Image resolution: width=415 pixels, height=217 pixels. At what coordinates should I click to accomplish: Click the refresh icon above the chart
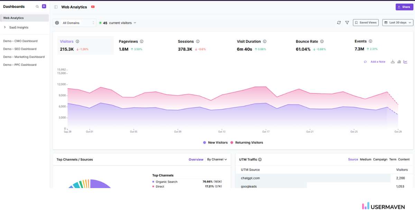339,22
